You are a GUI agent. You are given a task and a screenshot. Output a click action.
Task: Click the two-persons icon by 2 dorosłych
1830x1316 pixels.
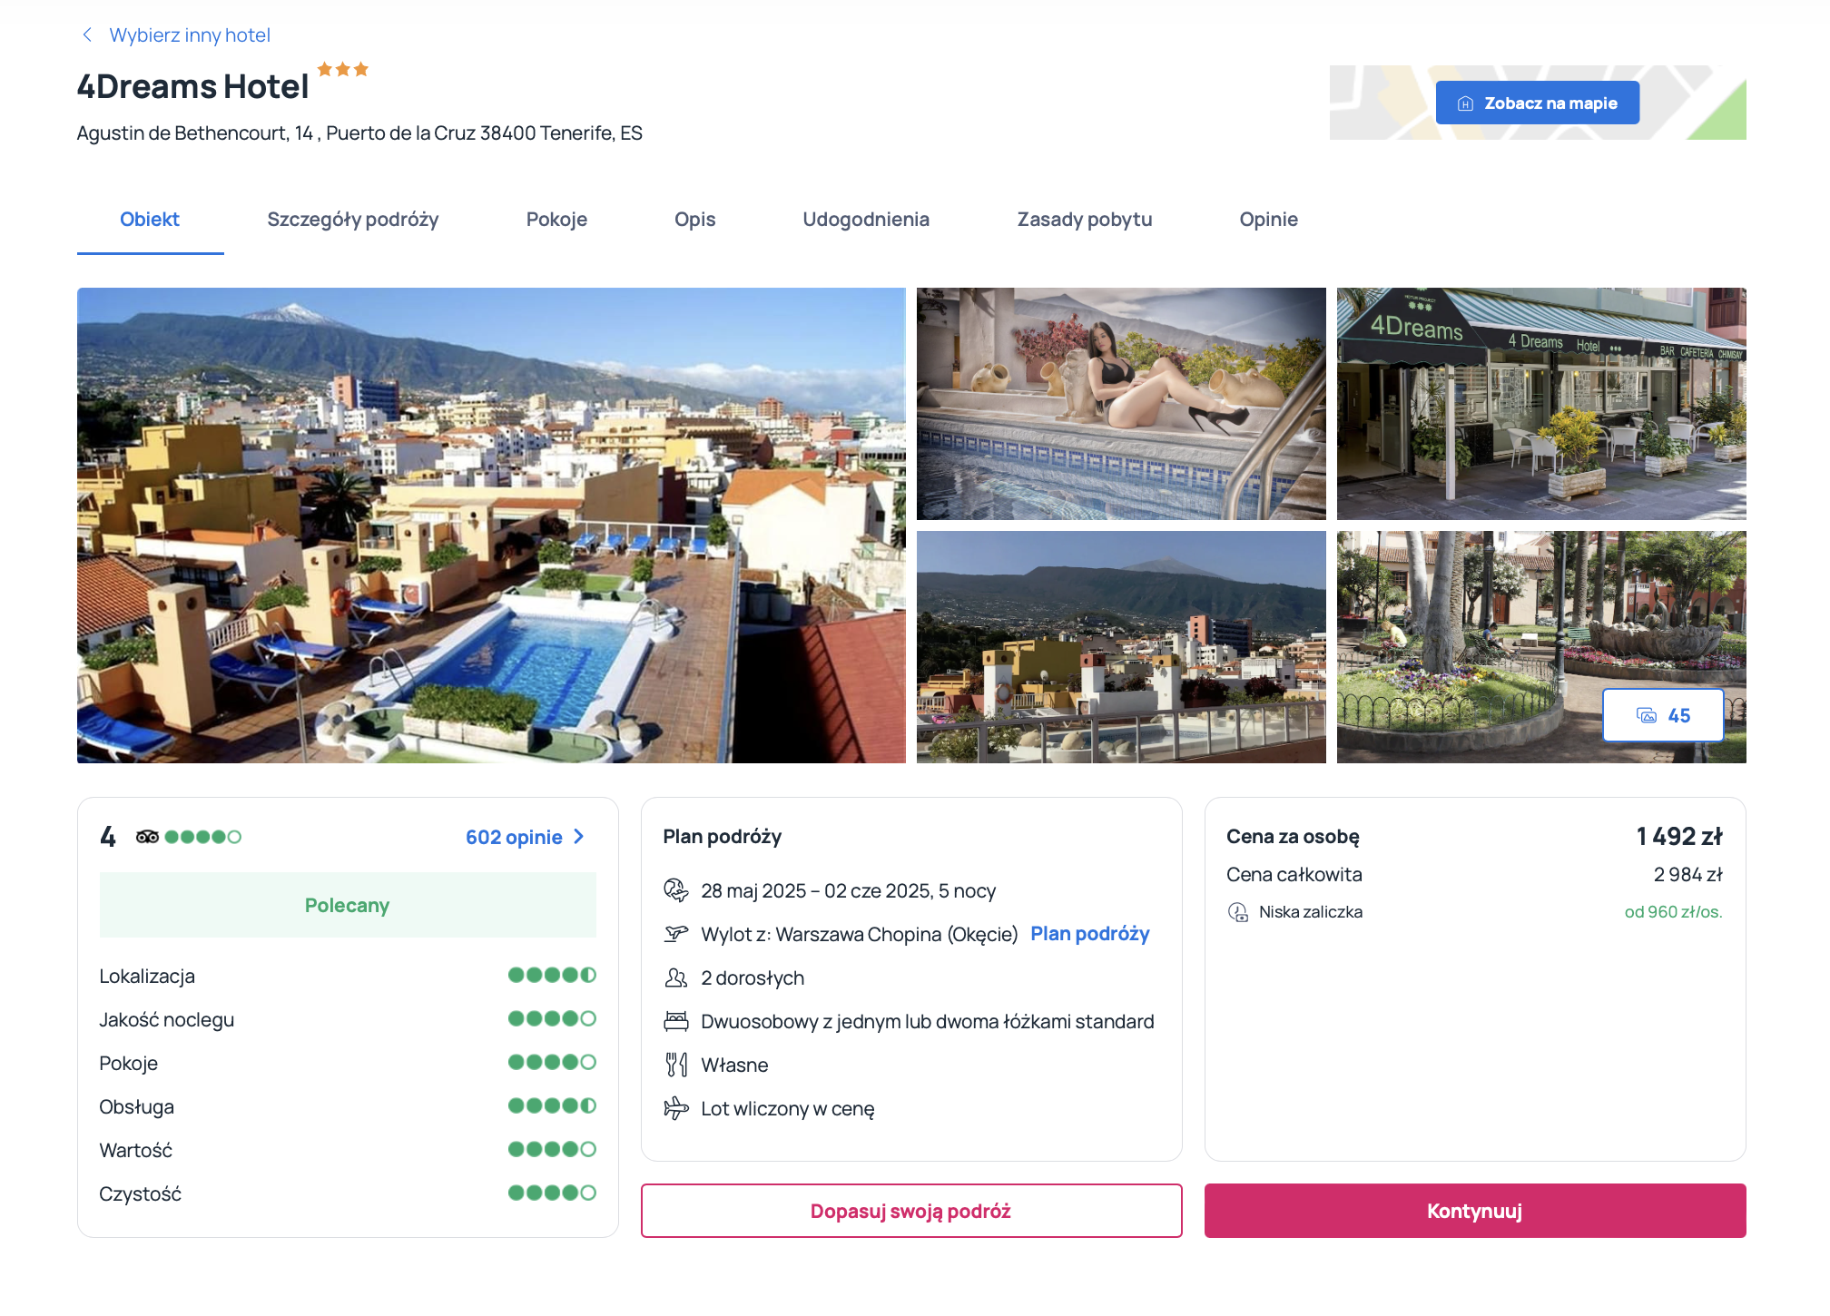click(675, 977)
